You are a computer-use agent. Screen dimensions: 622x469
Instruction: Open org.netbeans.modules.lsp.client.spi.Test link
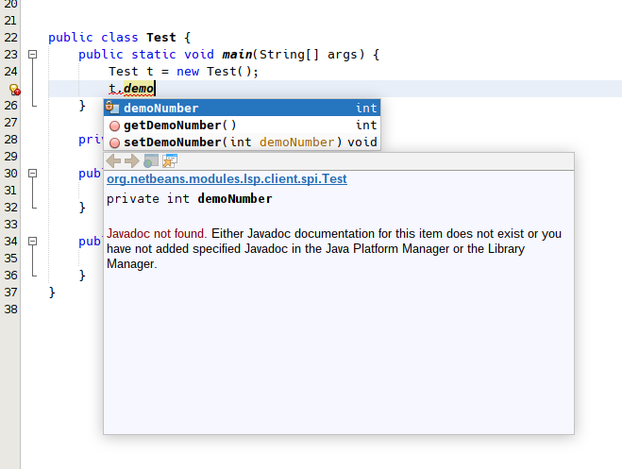click(x=227, y=178)
